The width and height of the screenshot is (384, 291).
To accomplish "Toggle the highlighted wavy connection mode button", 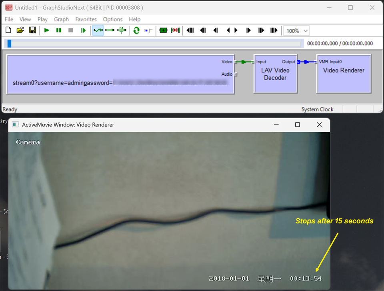I will 98,30.
